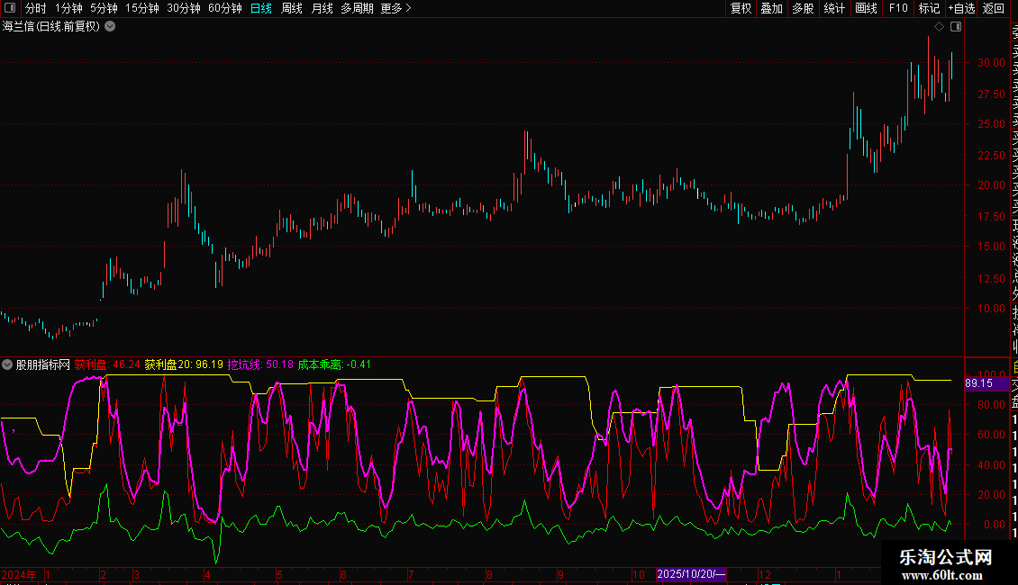This screenshot has height=585, width=1018.
Task: Open the 复权 adjustment menu
Action: [x=741, y=8]
